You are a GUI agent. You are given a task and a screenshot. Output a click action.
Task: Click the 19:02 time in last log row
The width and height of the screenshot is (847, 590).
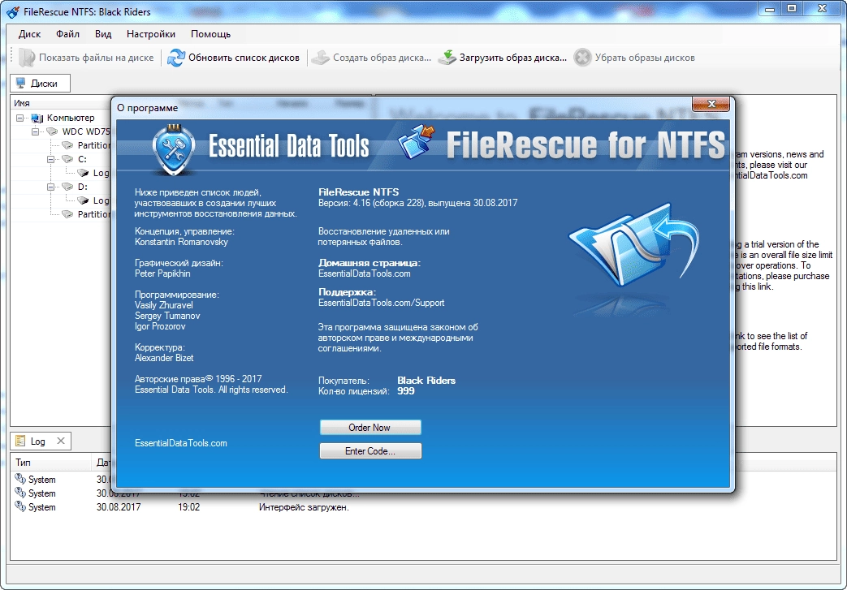(188, 507)
